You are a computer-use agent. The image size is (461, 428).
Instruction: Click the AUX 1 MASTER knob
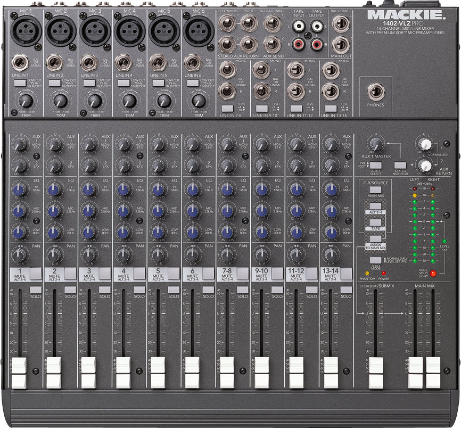tap(376, 144)
